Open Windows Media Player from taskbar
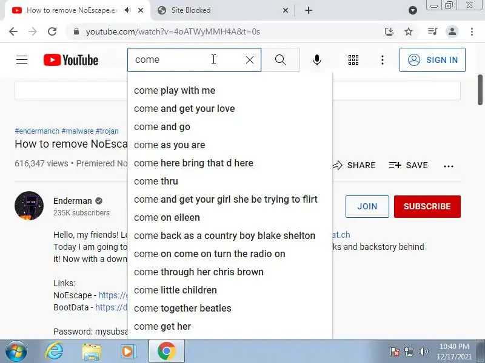This screenshot has height=363, width=485. (128, 352)
